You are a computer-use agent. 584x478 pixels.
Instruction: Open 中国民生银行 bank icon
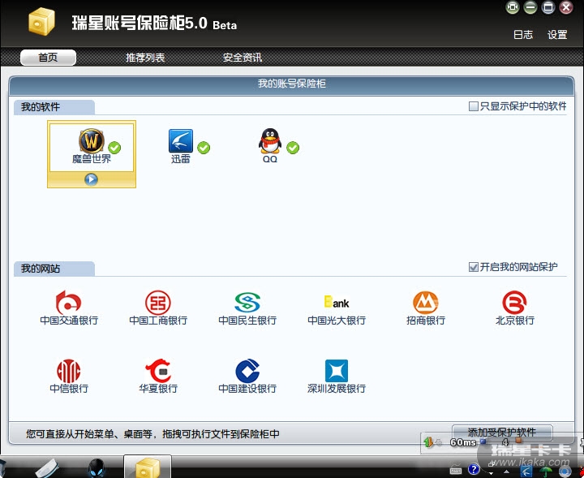(x=247, y=302)
